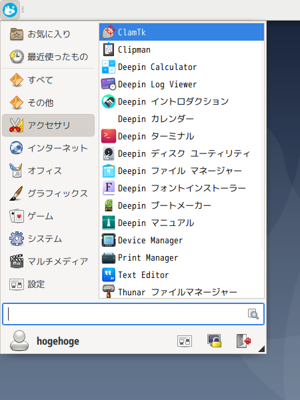Open Deepin Log Viewer
The width and height of the screenshot is (300, 400).
pos(181,84)
